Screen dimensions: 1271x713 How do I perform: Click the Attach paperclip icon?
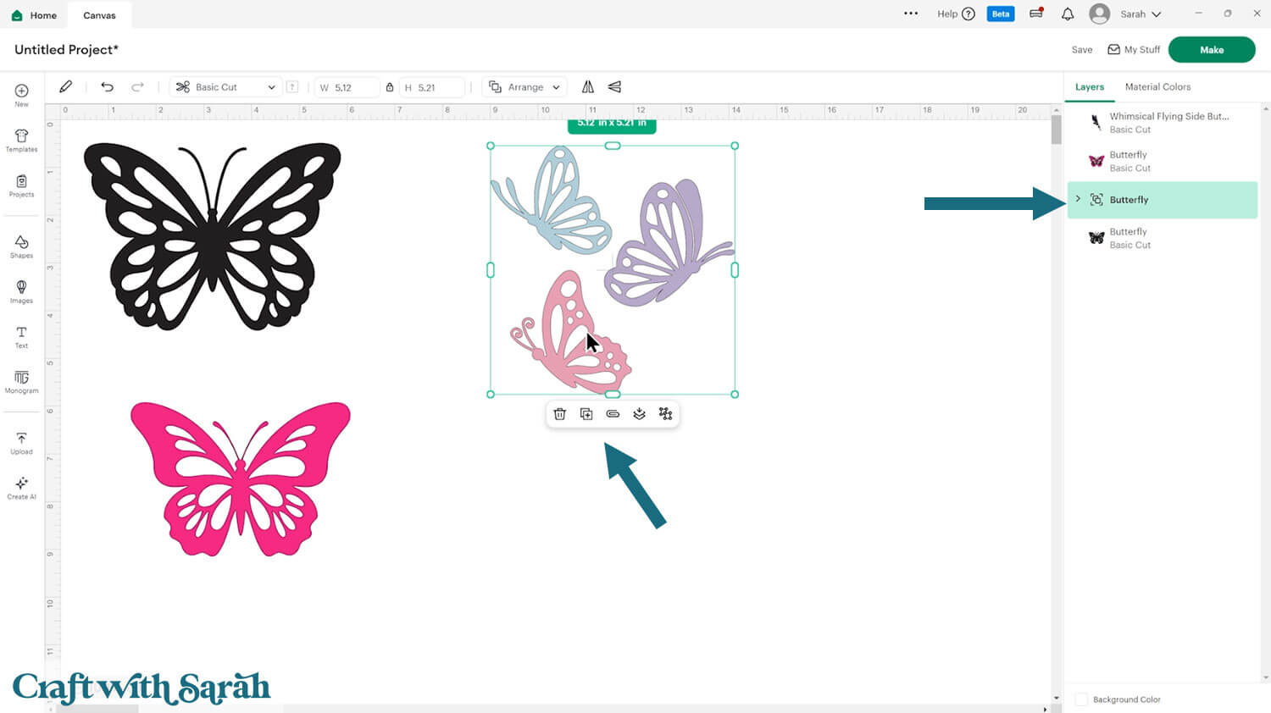(x=613, y=414)
